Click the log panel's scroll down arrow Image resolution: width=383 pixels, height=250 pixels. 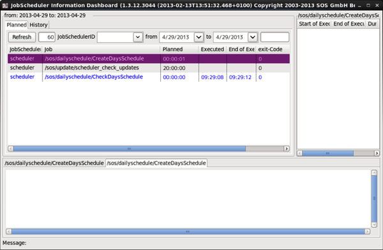click(x=374, y=224)
